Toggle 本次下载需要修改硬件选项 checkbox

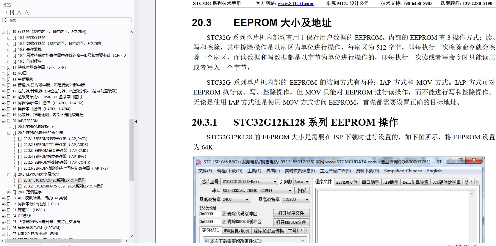(206, 241)
